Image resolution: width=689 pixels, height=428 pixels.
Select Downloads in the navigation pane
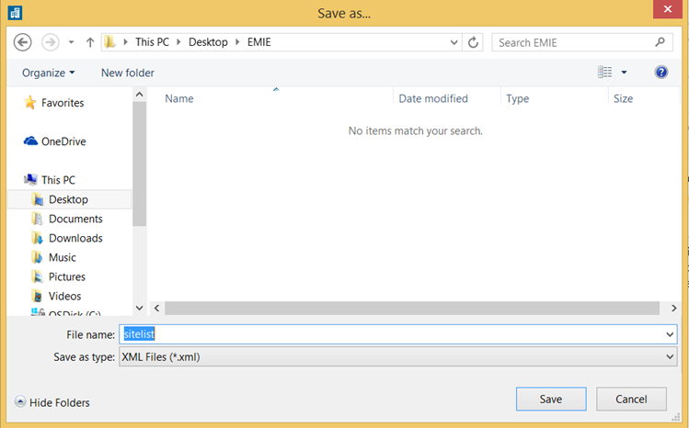(75, 238)
